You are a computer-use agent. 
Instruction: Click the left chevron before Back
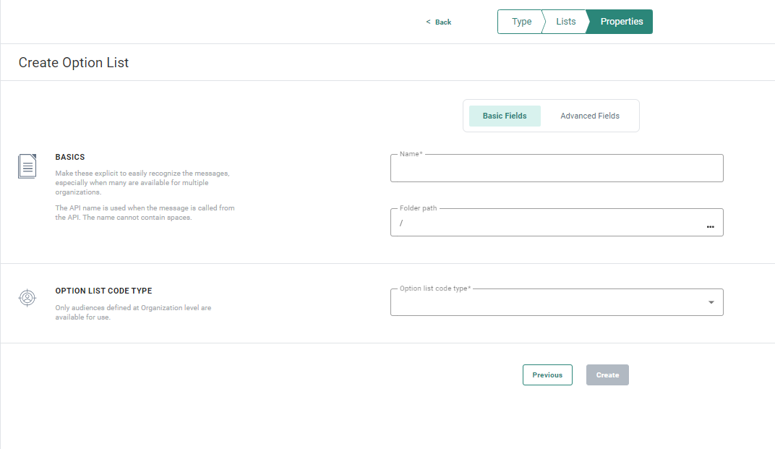tap(428, 22)
